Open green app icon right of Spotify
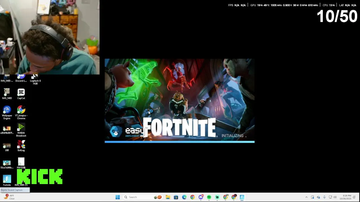Viewport: 360px width, 202px height. coord(217,197)
